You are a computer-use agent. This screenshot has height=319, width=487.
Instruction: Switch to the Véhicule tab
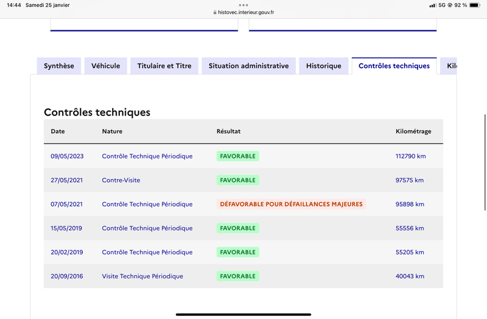point(105,66)
